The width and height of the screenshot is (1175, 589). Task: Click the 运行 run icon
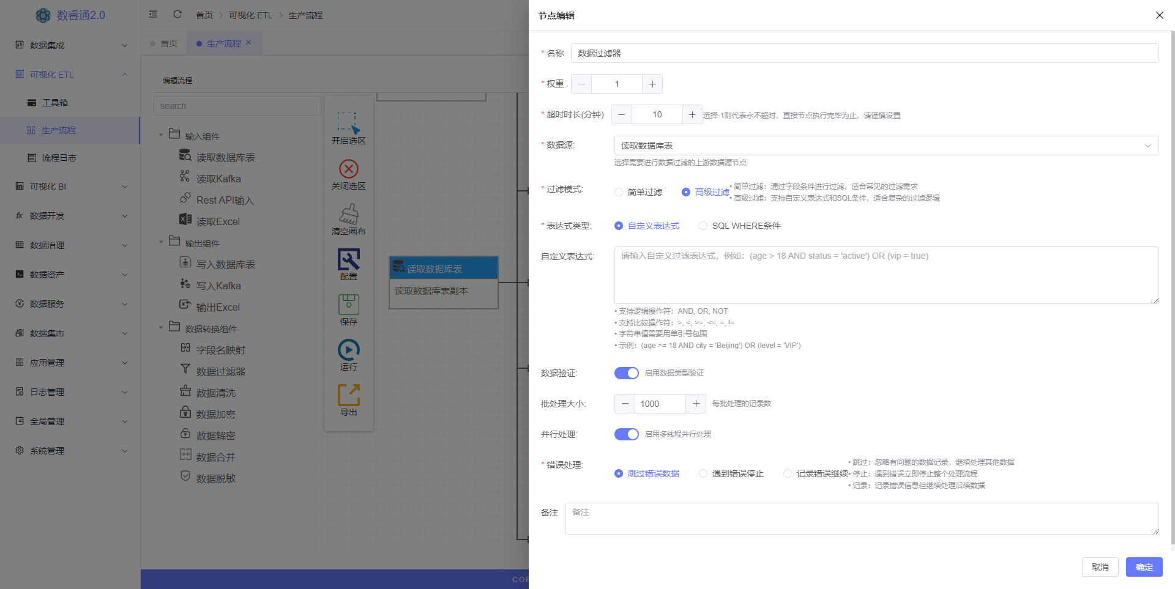[x=348, y=350]
